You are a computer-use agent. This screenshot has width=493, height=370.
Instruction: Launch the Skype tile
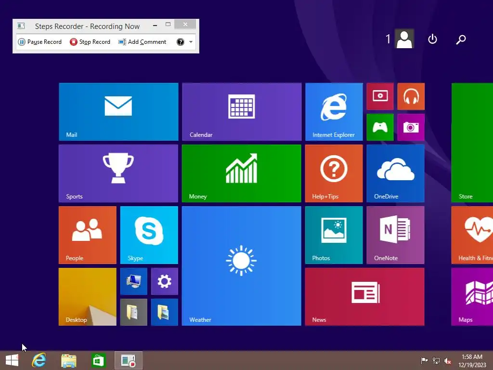point(149,235)
